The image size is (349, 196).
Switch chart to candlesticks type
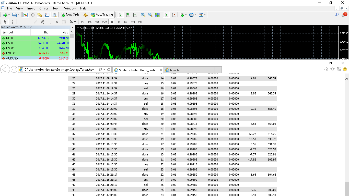click(127, 15)
